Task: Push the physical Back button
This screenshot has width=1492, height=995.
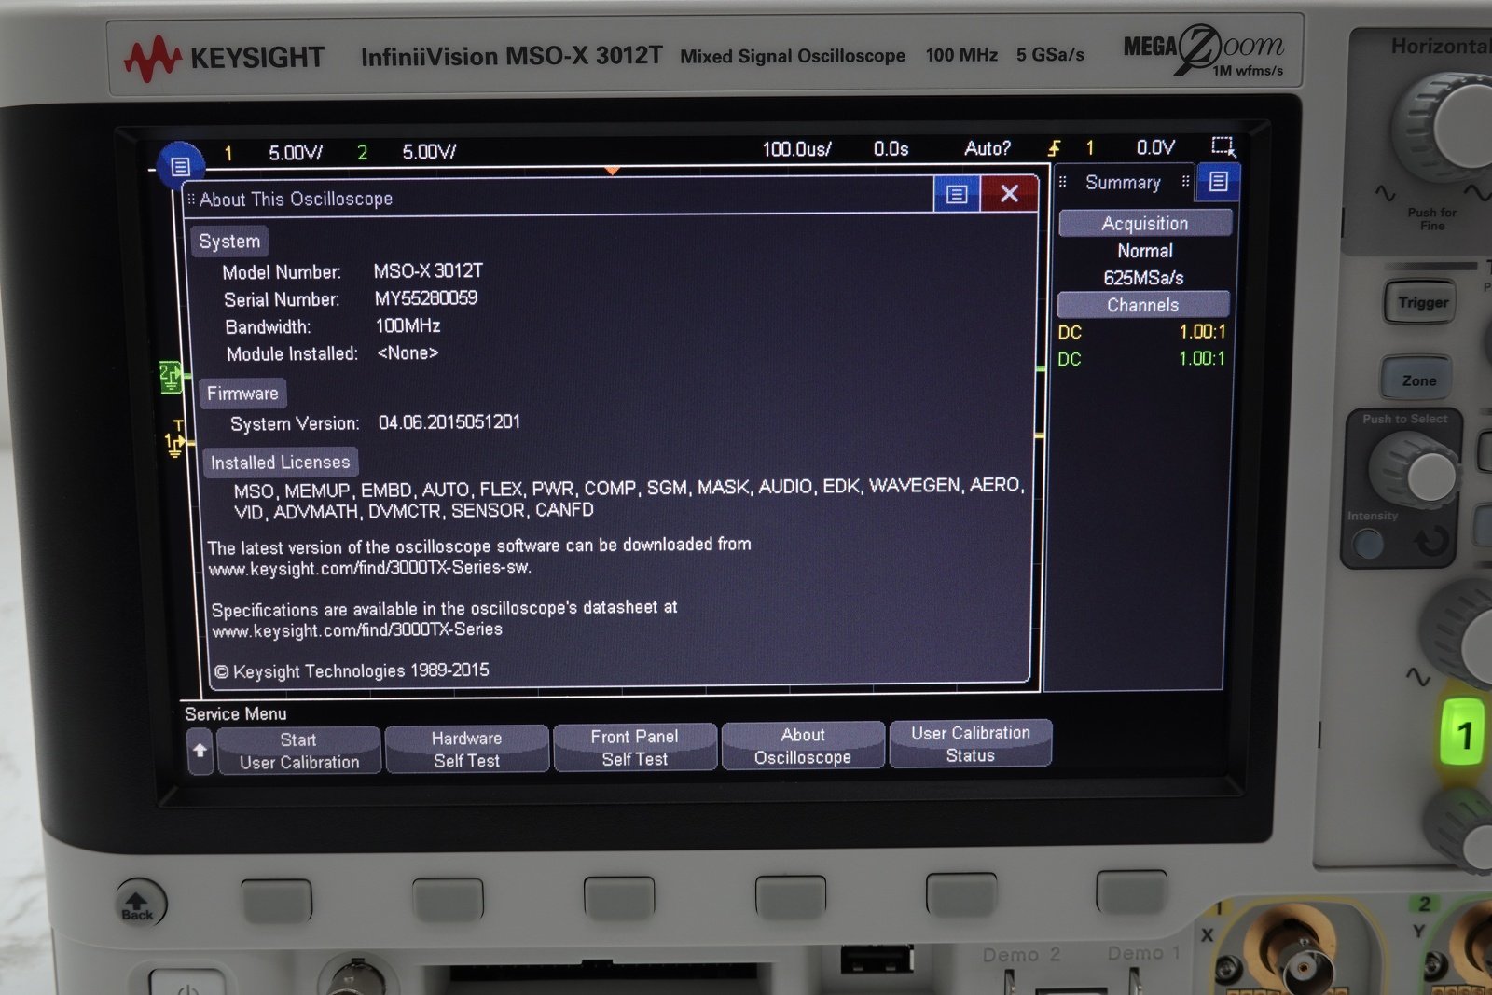Action: click(x=139, y=905)
